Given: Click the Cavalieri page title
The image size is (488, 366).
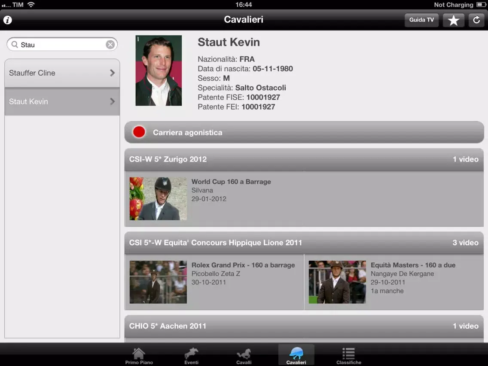Looking at the screenshot, I should 244,20.
